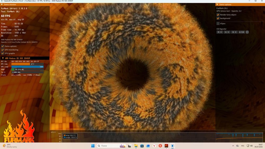Click the Resolution 1920 x 1061 row

coord(14,33)
